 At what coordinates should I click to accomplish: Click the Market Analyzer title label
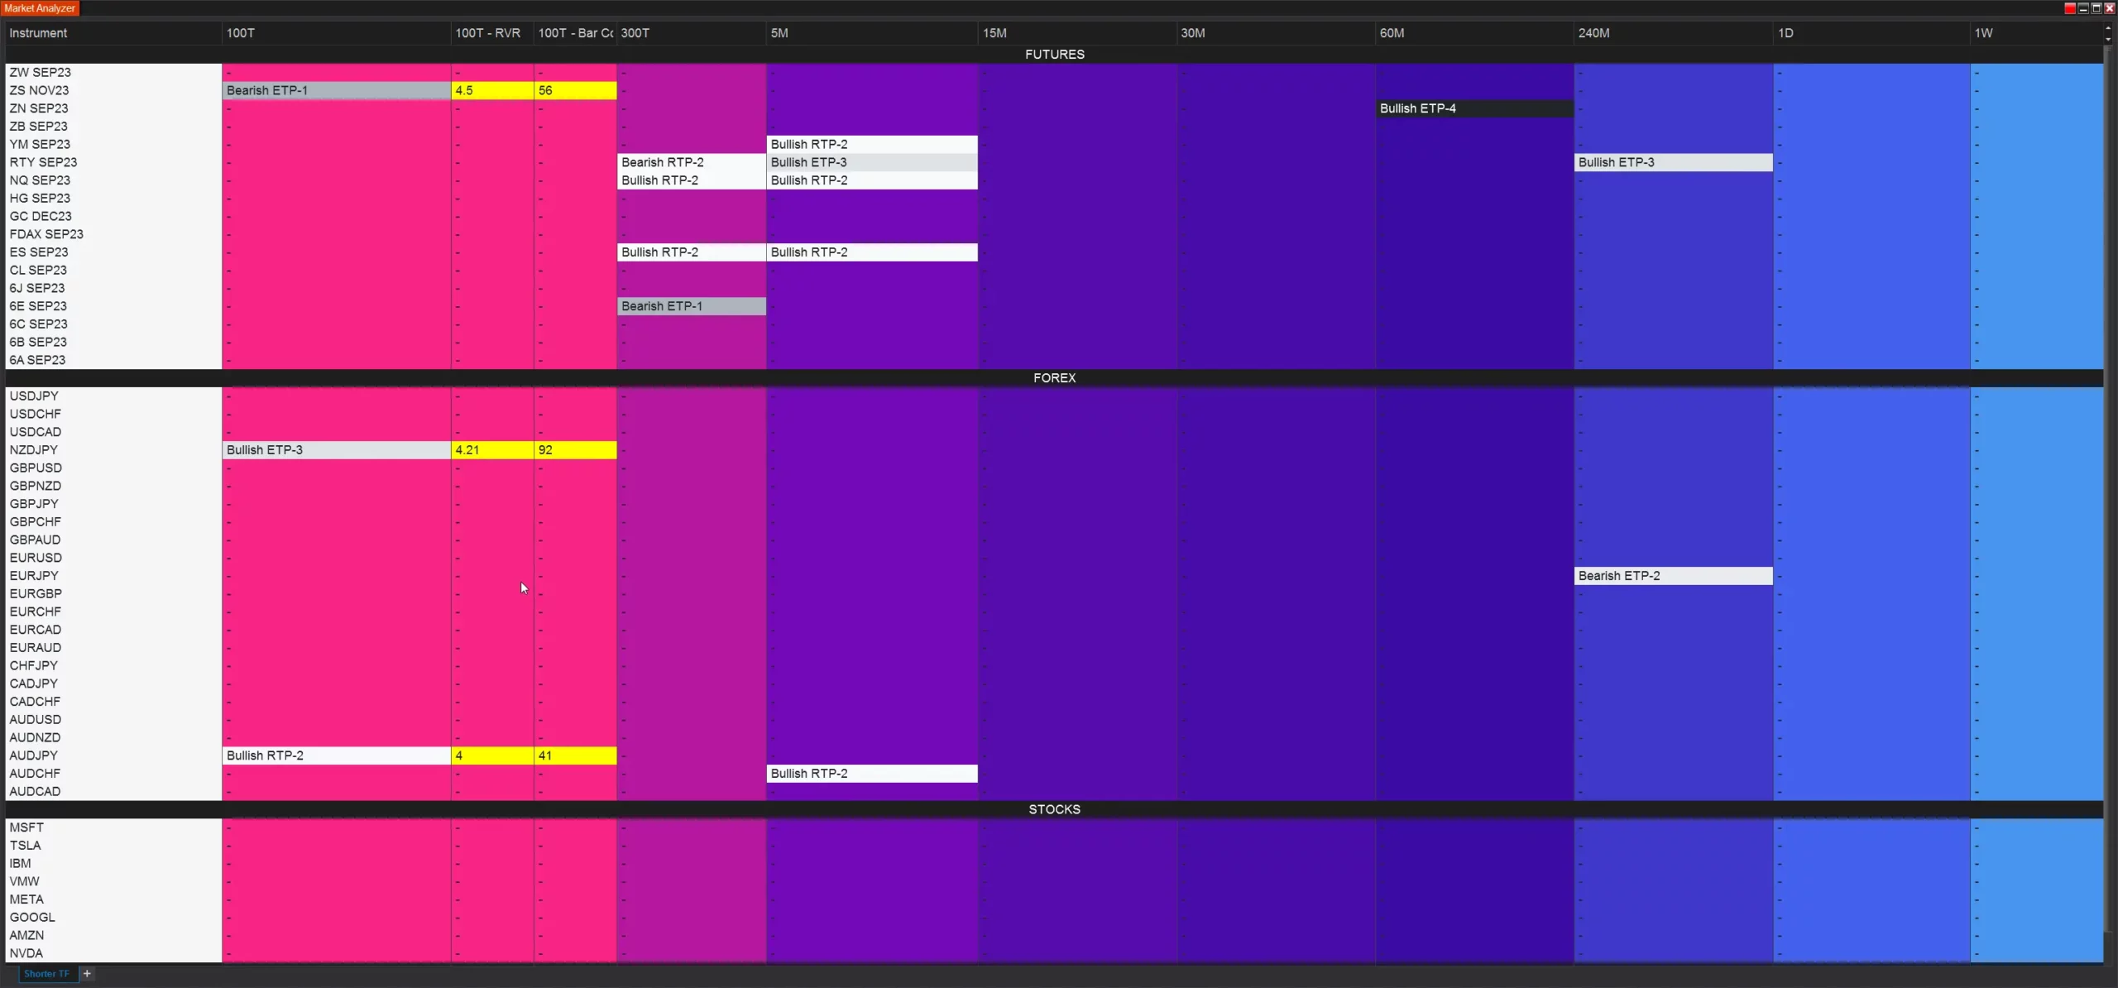pos(40,8)
